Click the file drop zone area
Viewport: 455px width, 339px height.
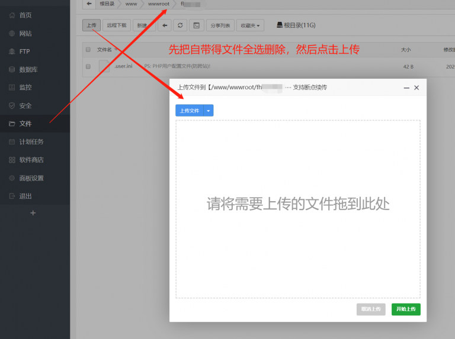298,209
